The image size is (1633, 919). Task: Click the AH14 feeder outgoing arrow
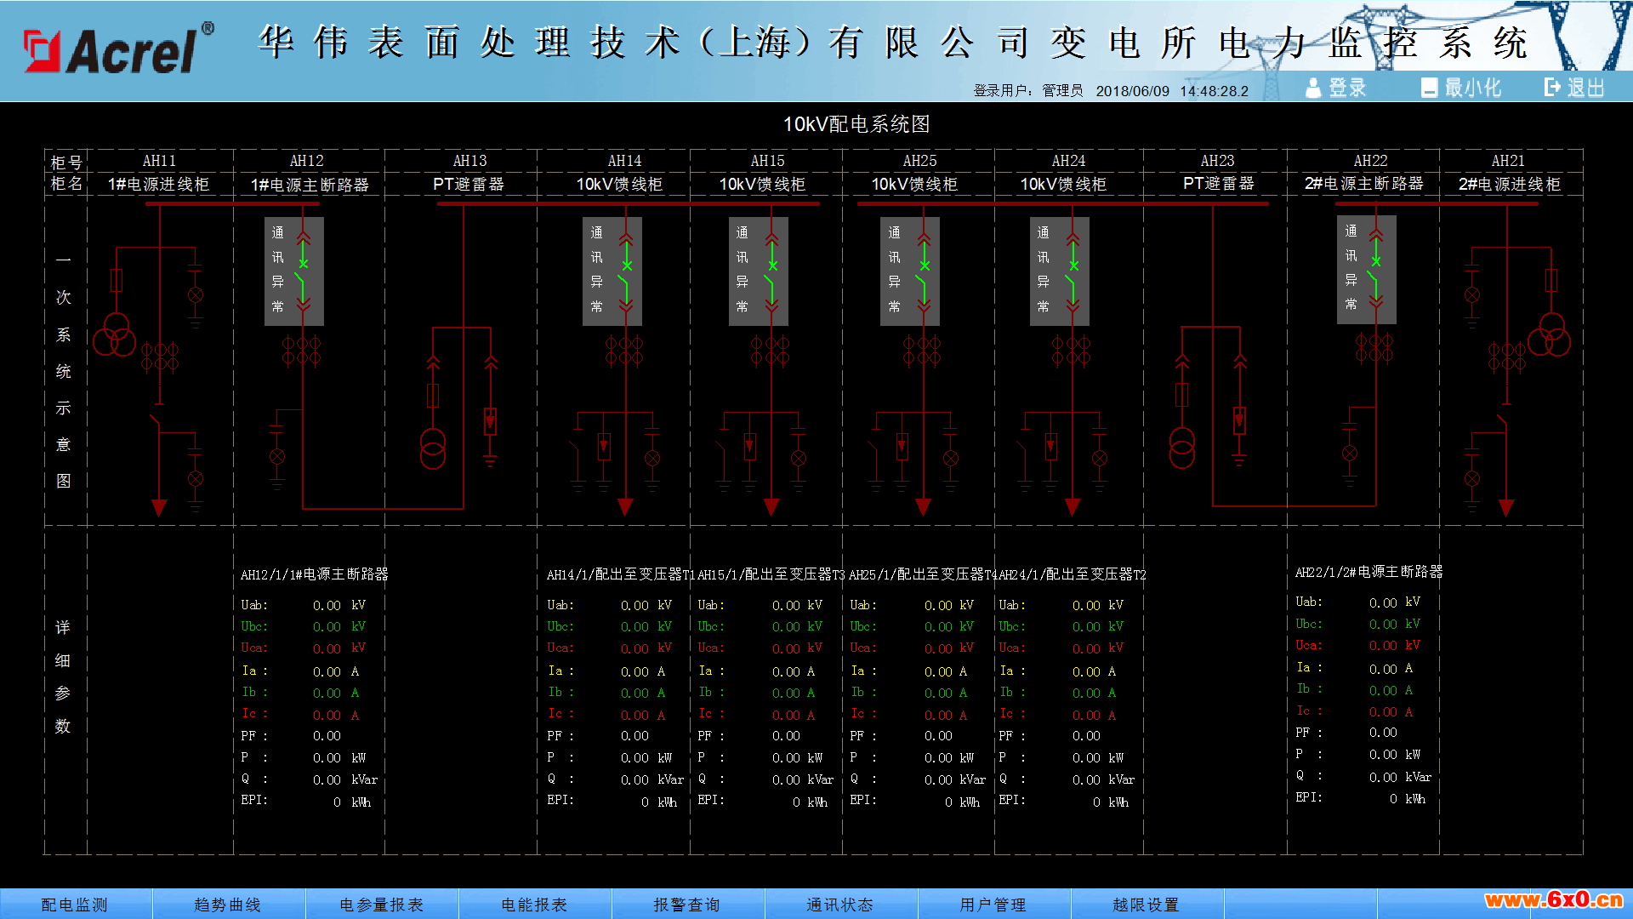point(626,508)
